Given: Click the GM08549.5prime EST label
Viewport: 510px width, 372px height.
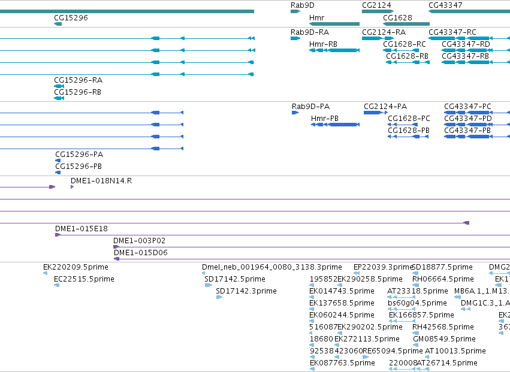Looking at the screenshot, I should click(444, 339).
